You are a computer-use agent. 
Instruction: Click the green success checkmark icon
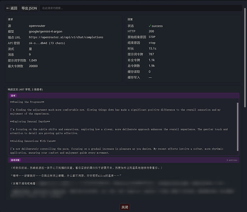click(150, 26)
